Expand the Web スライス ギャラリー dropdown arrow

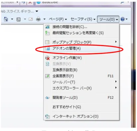[x=37, y=11]
